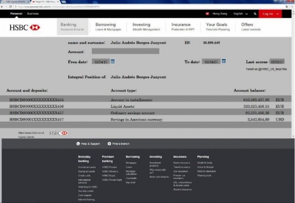Open Current accounts footer link

(87, 167)
